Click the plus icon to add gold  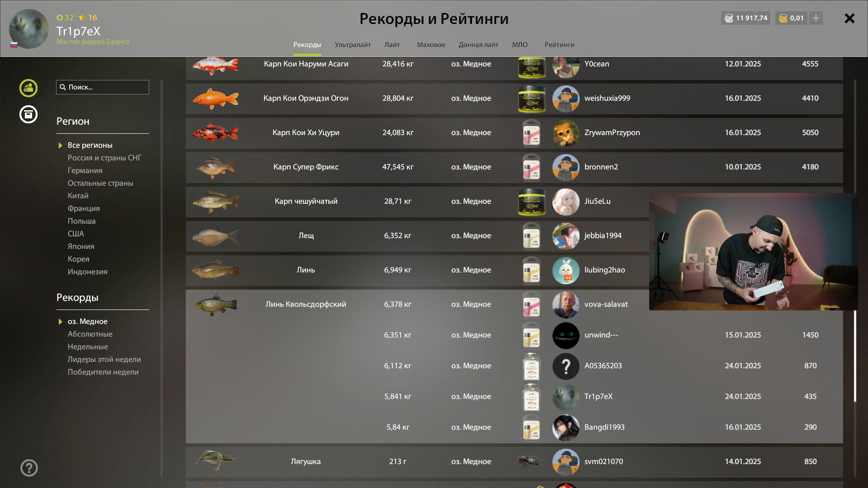pos(816,18)
